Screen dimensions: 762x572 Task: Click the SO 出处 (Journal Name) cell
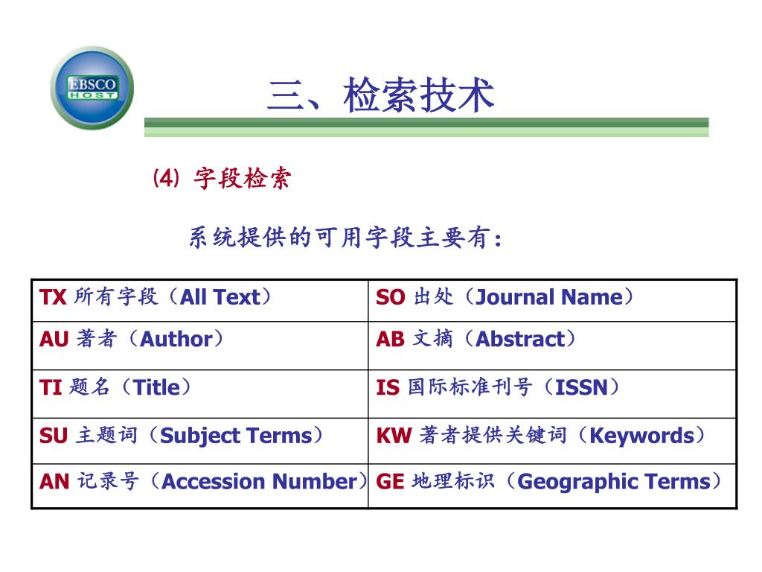click(x=553, y=301)
